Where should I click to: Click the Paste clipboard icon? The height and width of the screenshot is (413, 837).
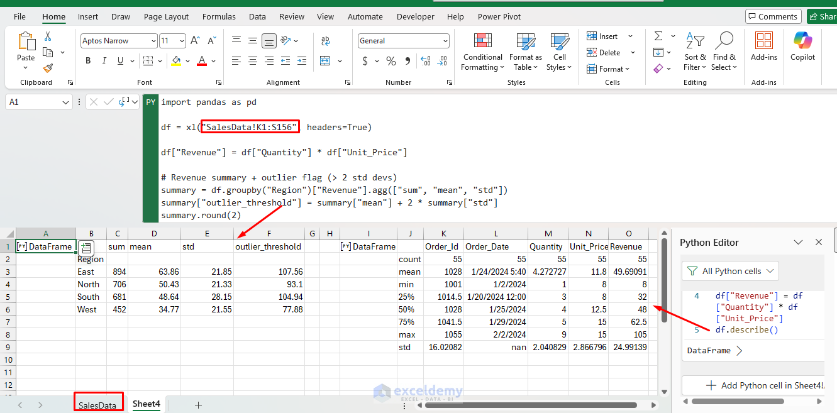26,42
